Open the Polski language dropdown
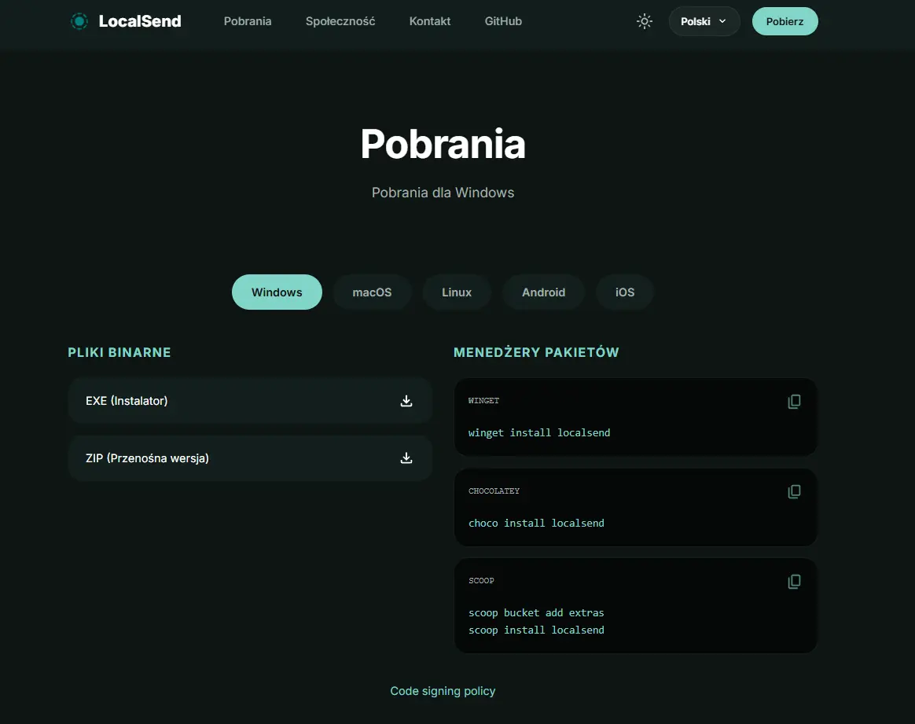This screenshot has height=724, width=915. 704,21
